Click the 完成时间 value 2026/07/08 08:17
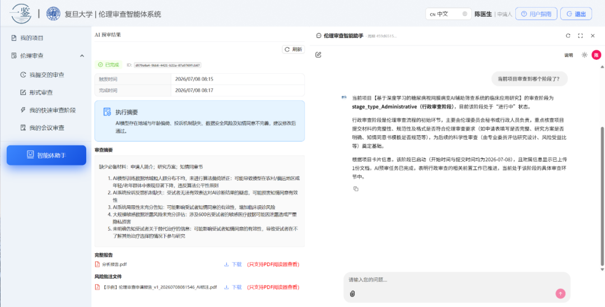The height and width of the screenshot is (307, 605). click(194, 91)
